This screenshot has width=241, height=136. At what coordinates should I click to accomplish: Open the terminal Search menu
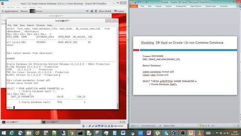(31, 25)
